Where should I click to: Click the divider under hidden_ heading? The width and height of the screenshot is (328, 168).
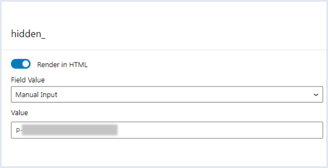click(x=164, y=50)
